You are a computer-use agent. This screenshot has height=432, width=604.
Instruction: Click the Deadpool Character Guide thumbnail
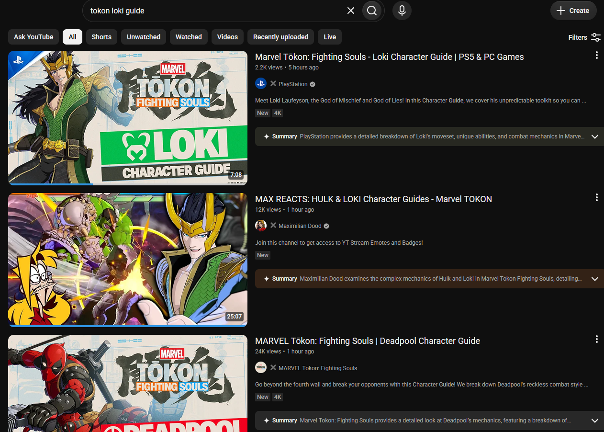(128, 383)
